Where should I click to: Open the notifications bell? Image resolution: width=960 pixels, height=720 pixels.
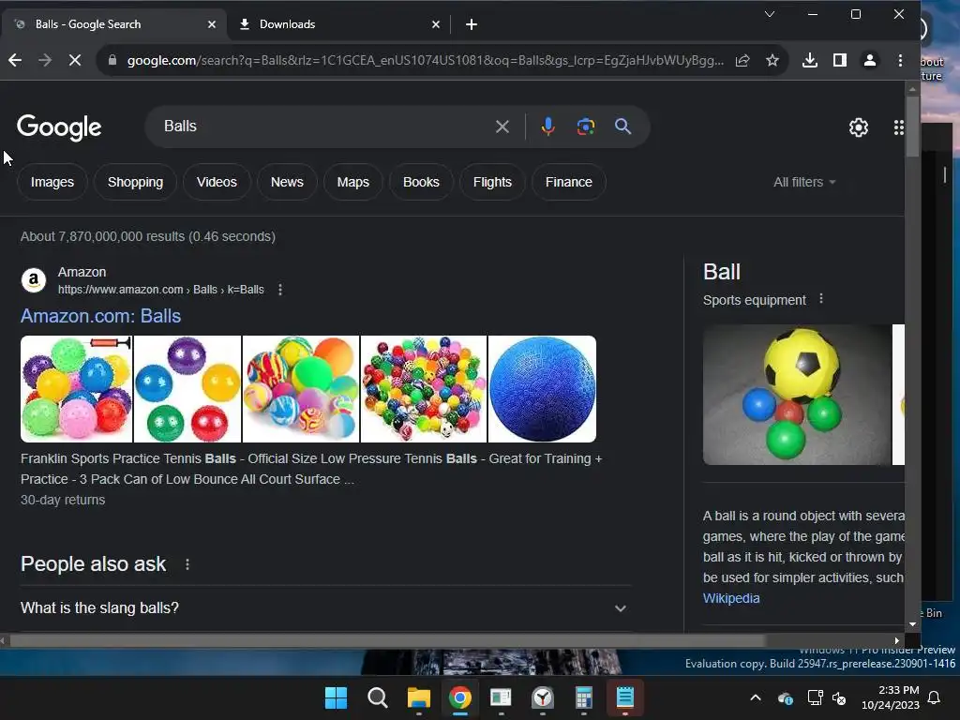click(935, 697)
